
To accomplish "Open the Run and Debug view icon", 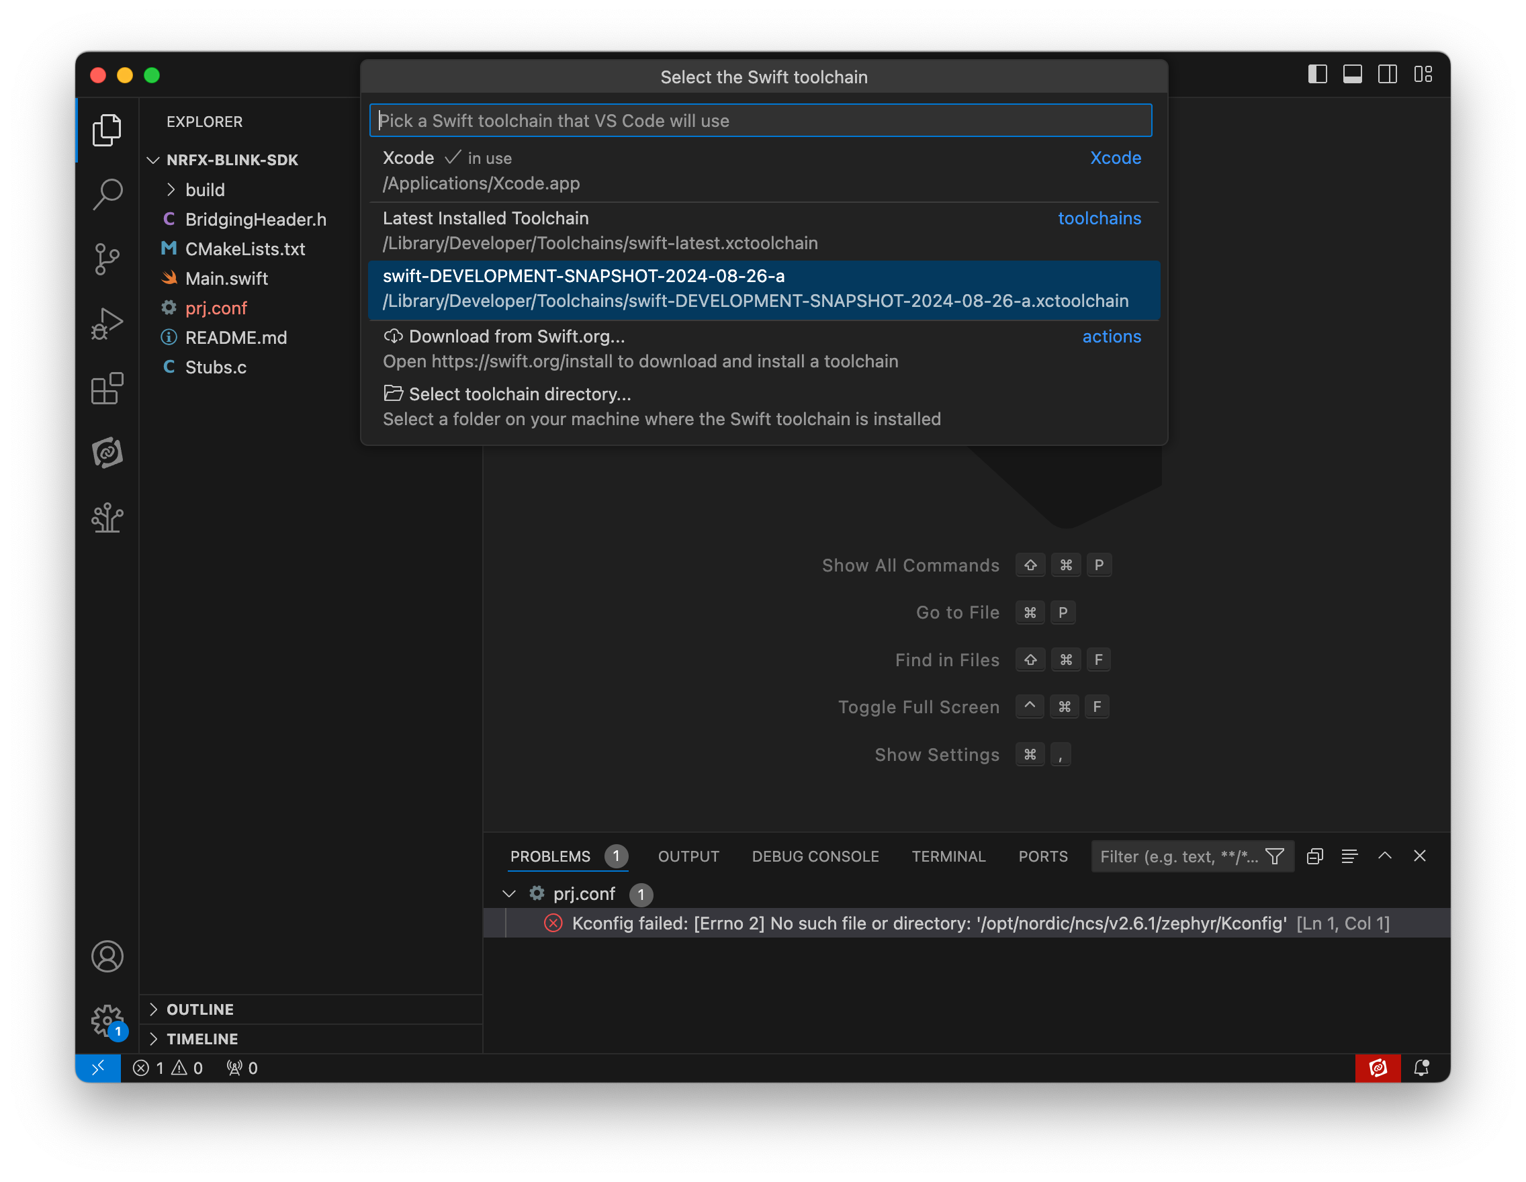I will point(107,324).
